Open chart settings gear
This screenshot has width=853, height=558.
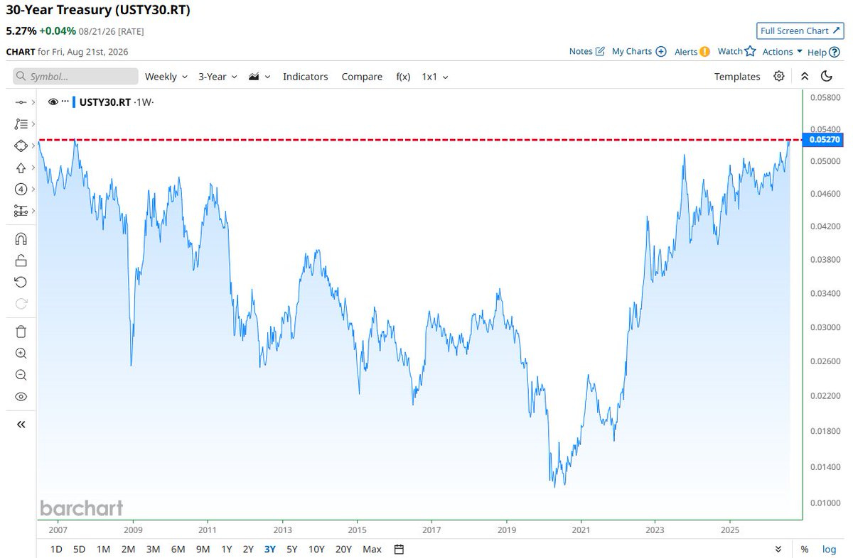tap(779, 76)
